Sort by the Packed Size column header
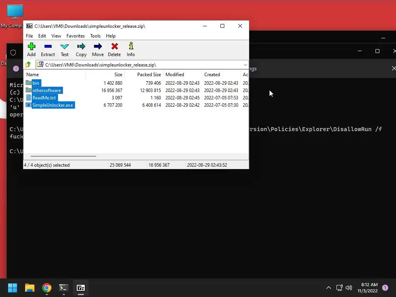 [x=144, y=75]
